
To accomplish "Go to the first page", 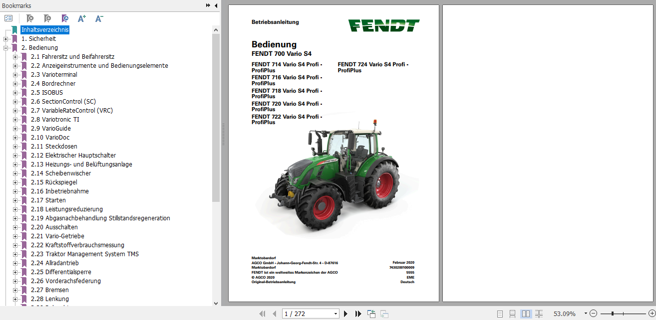I will click(262, 314).
